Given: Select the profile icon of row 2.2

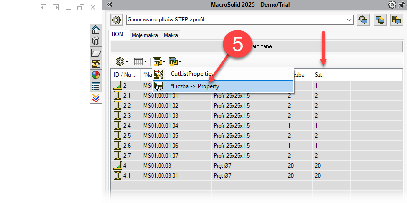Looking at the screenshot, I should coord(118,106).
